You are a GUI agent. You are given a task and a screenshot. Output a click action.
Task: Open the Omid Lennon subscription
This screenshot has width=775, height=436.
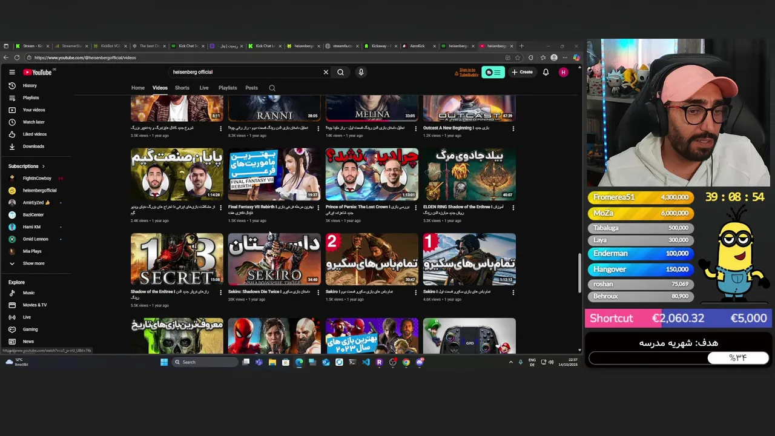click(36, 239)
